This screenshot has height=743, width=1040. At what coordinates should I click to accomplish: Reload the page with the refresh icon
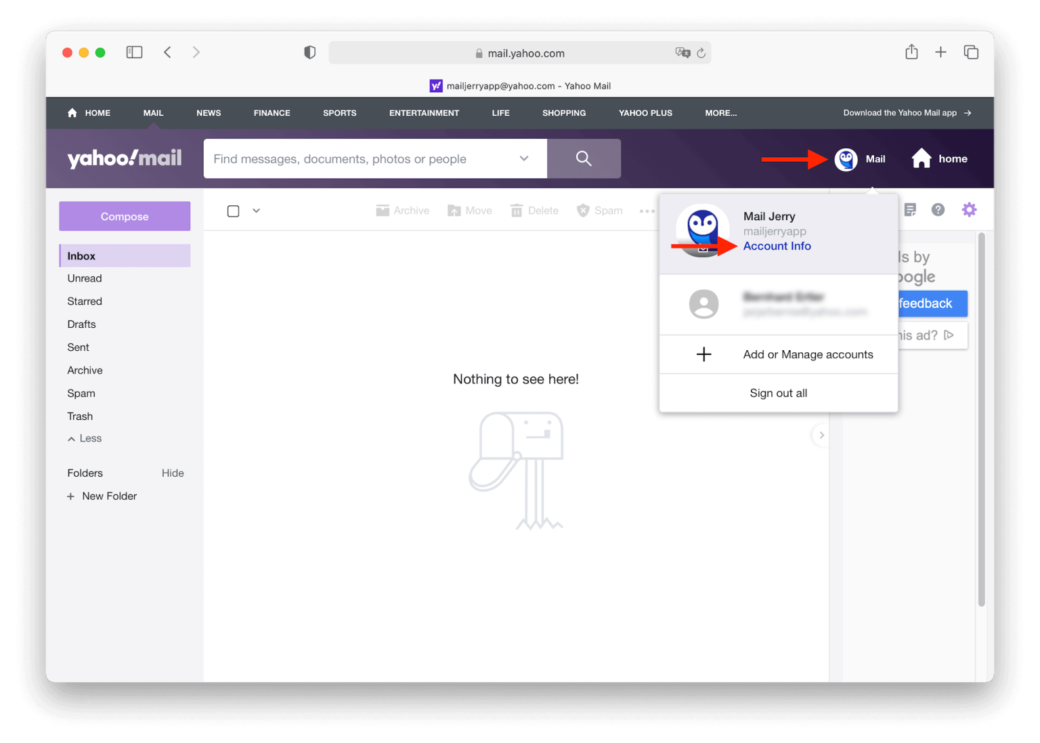pos(701,53)
